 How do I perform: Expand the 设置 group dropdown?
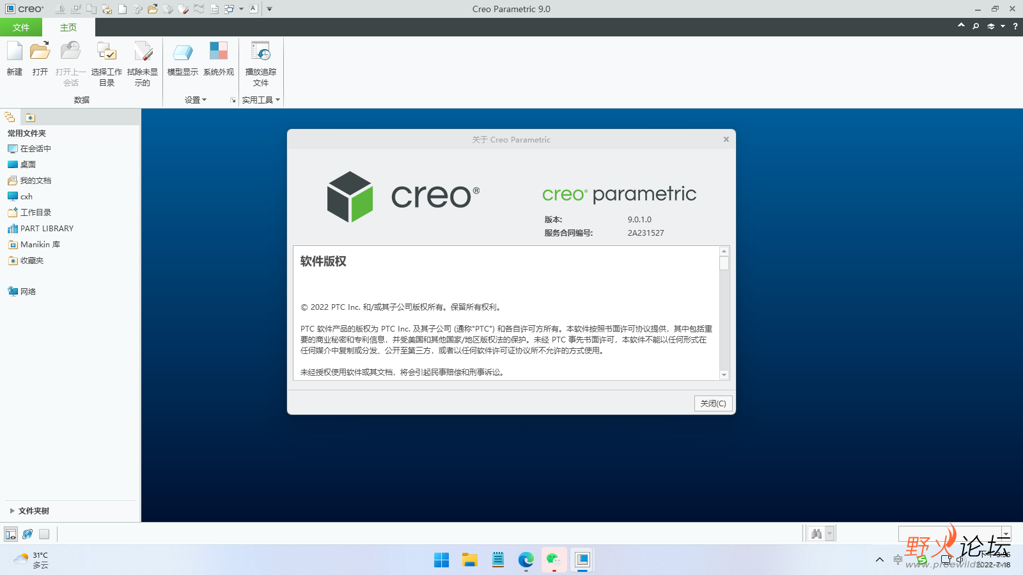point(196,100)
